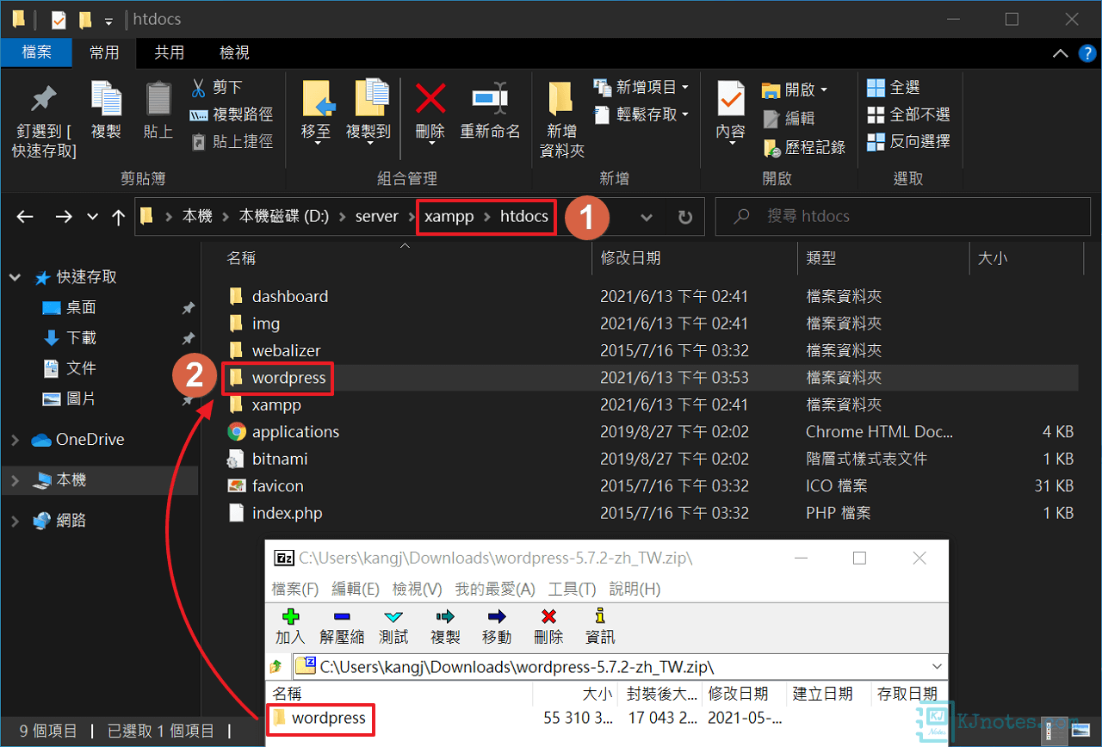This screenshot has height=747, width=1102.
Task: Open the New Item (新增項目) dropdown
Action: tap(641, 88)
